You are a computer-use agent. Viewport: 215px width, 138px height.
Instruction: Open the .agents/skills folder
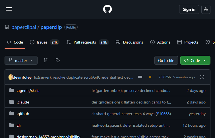(x=28, y=90)
